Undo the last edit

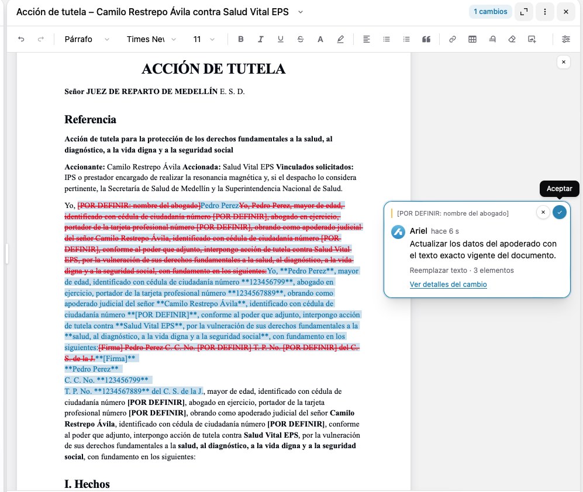point(21,39)
